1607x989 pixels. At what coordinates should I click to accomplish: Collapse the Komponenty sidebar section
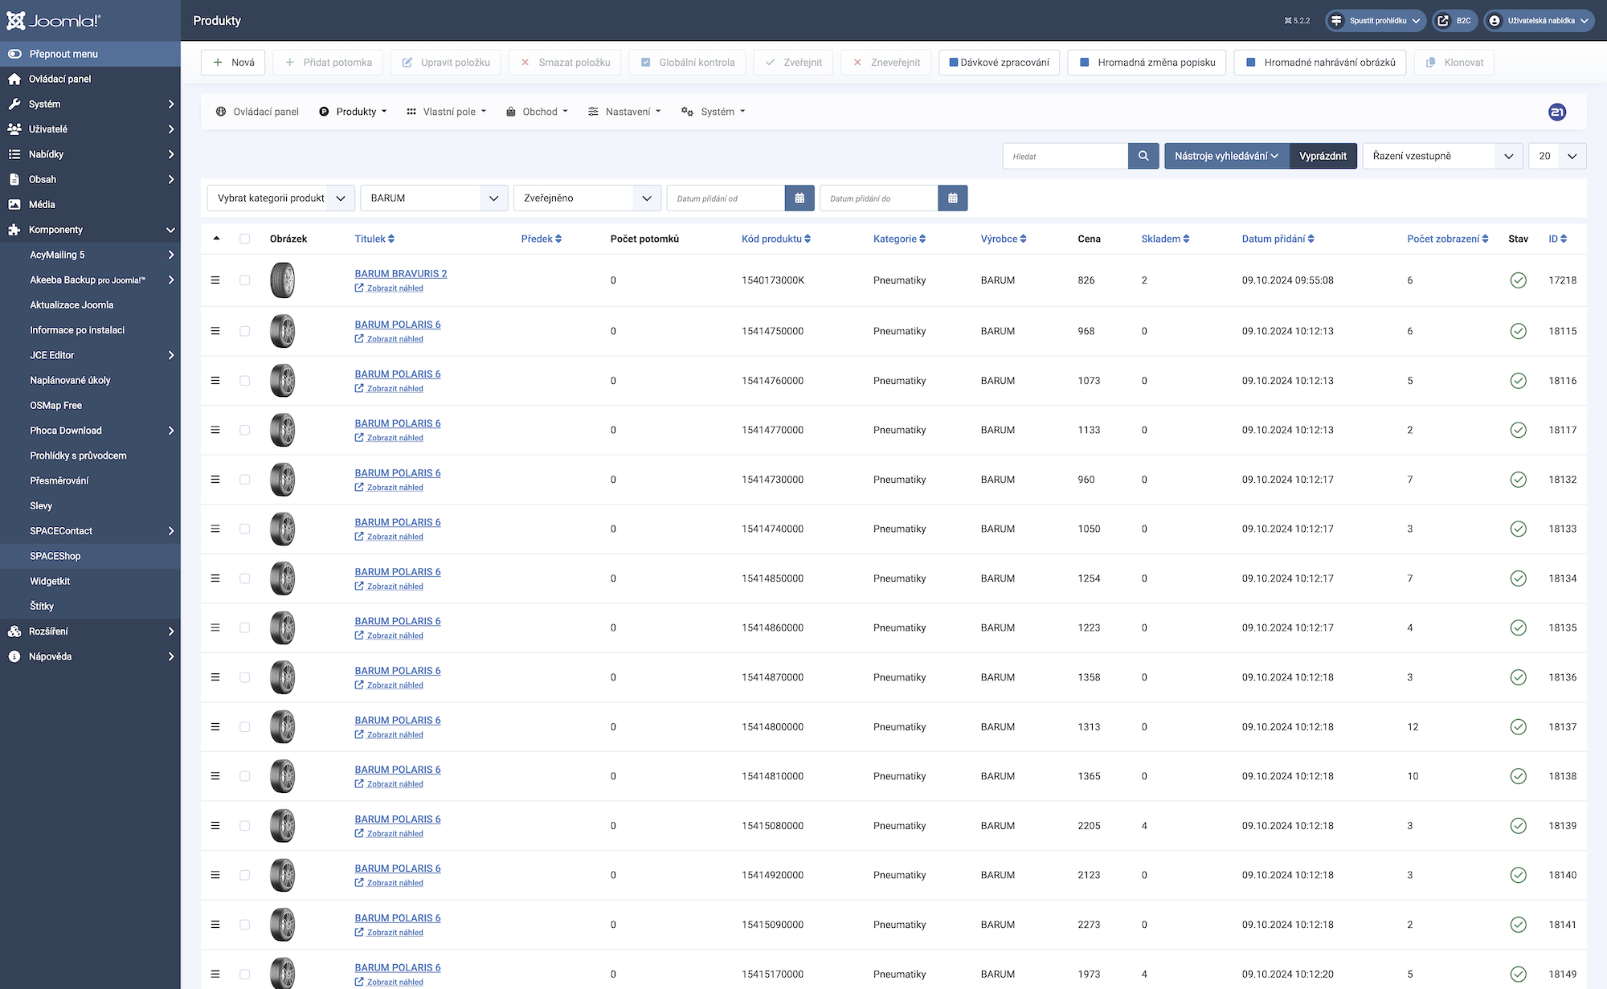tap(90, 230)
